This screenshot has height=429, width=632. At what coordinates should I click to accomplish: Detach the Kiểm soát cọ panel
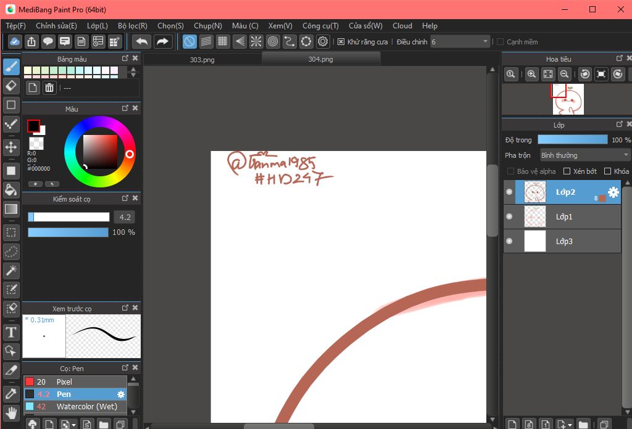coord(125,198)
